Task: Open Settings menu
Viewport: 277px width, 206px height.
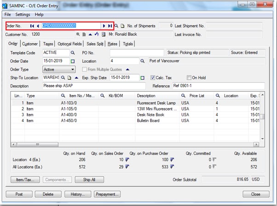Action: (x=23, y=14)
